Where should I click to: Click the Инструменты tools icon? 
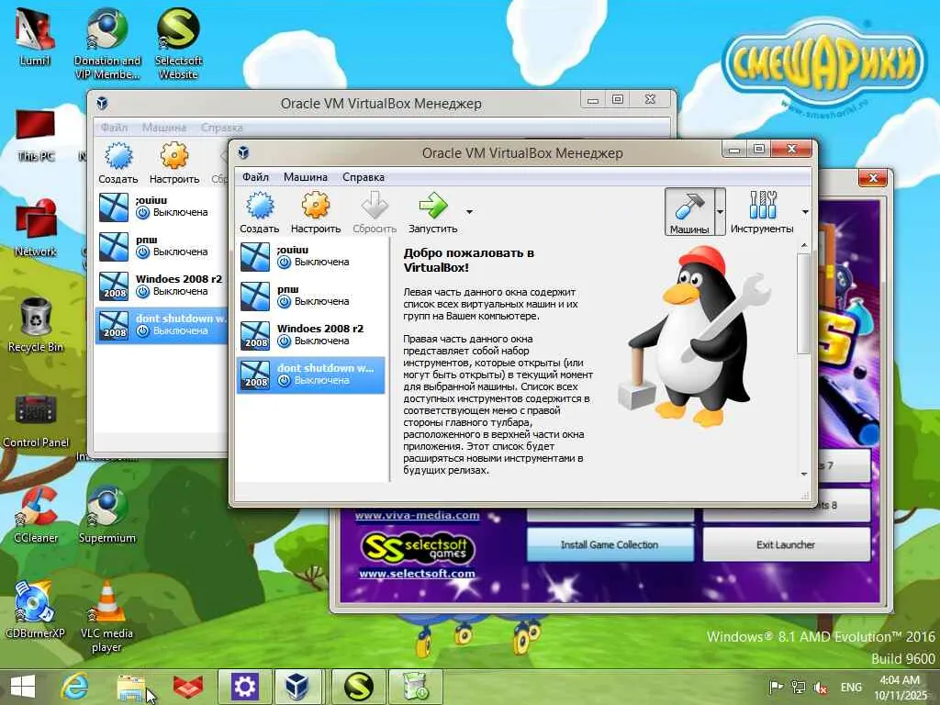click(762, 212)
